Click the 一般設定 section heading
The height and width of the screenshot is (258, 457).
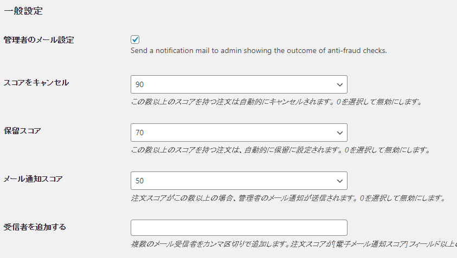pyautogui.click(x=23, y=11)
